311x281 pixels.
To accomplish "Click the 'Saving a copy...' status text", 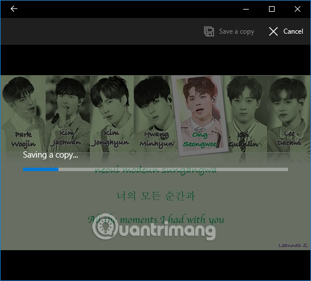I will coord(50,155).
